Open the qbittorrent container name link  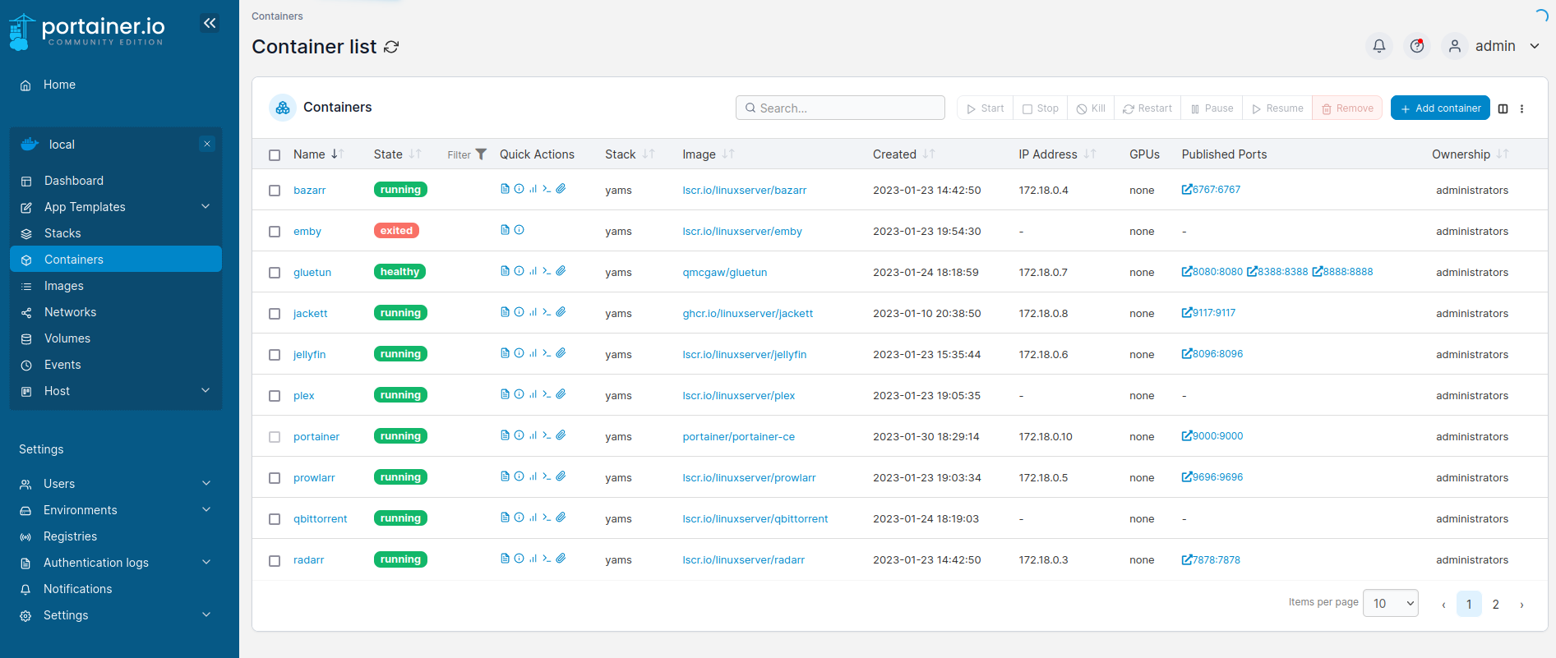tap(321, 519)
